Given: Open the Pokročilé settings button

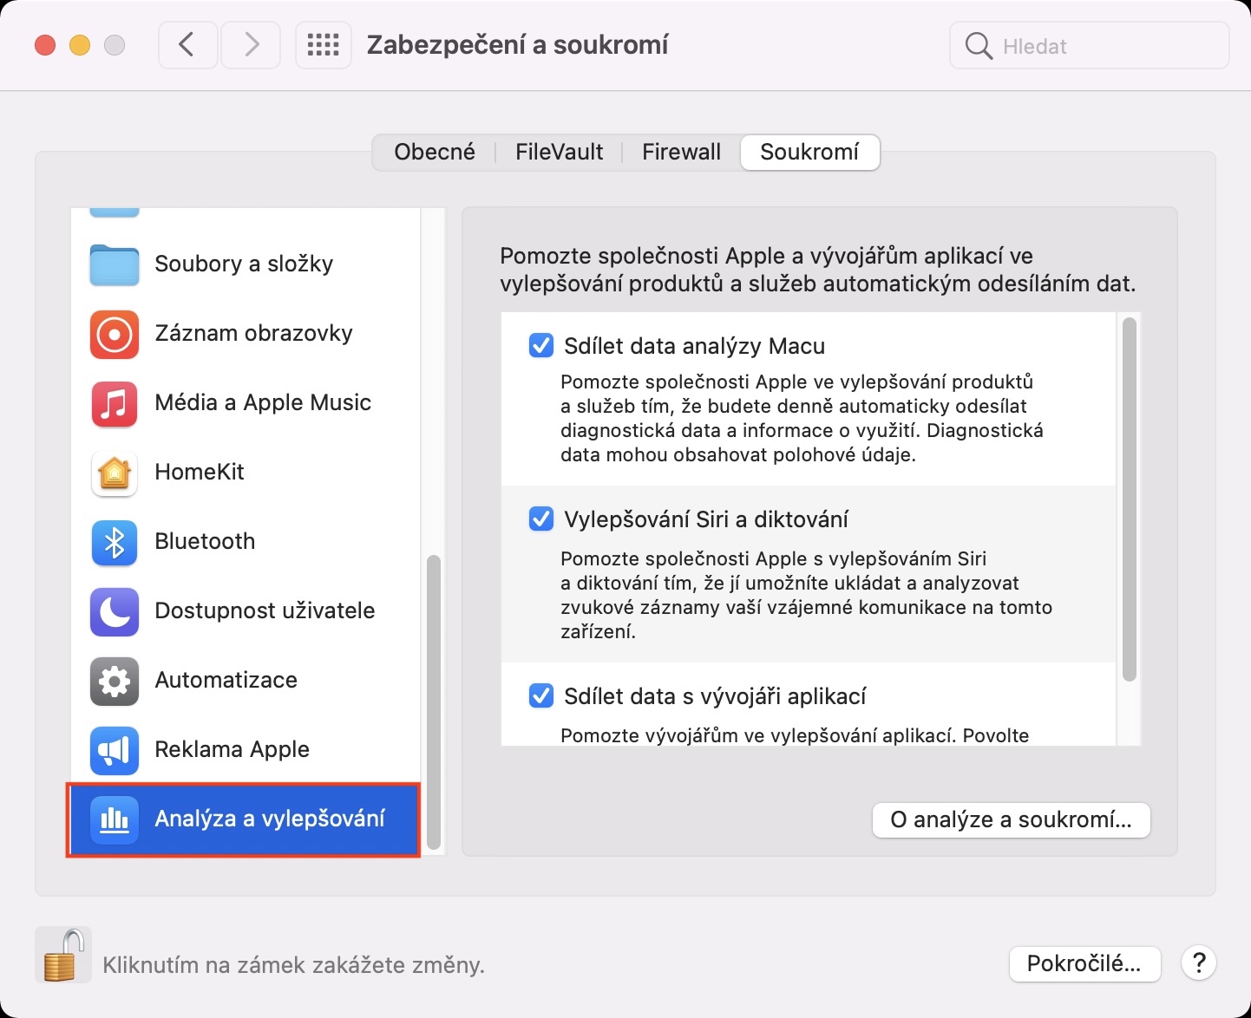Looking at the screenshot, I should 1084,963.
